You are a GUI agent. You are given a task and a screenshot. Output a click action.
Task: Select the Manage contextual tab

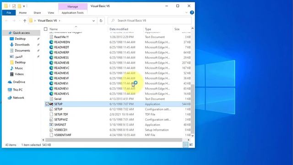click(73, 6)
